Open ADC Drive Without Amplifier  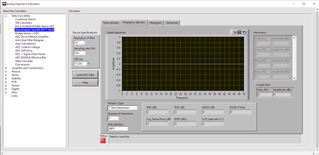coord(32,37)
